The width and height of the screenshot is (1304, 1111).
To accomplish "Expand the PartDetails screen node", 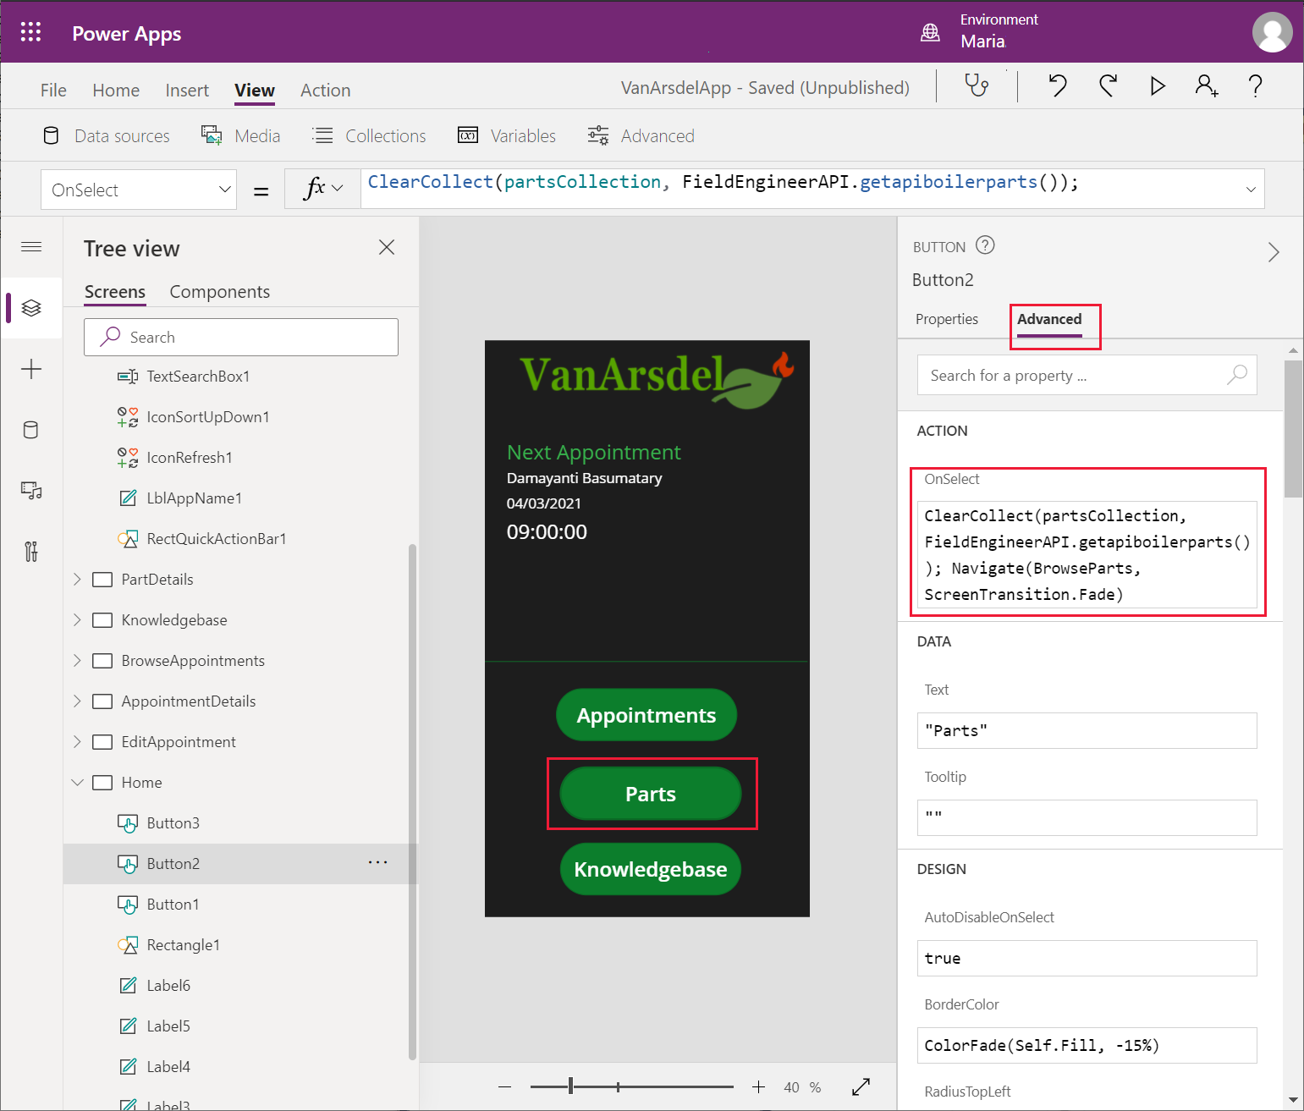I will click(77, 579).
